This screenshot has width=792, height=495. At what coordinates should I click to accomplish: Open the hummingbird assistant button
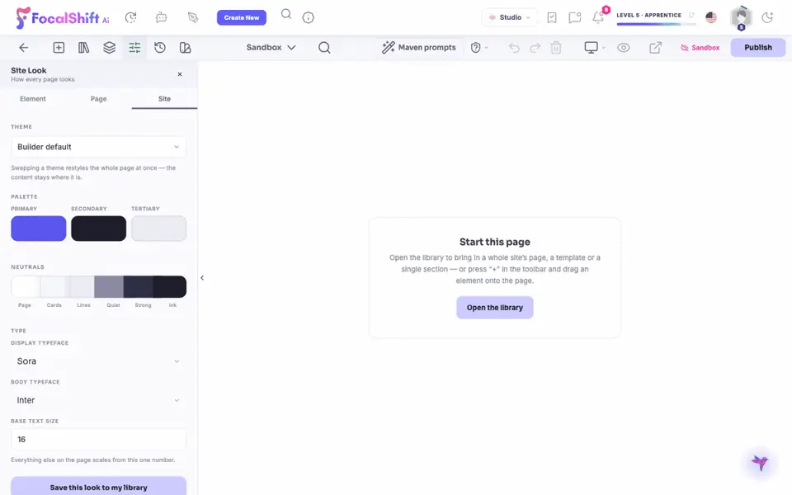(x=760, y=462)
